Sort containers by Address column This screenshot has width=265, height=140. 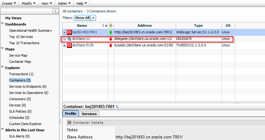pyautogui.click(x=145, y=26)
